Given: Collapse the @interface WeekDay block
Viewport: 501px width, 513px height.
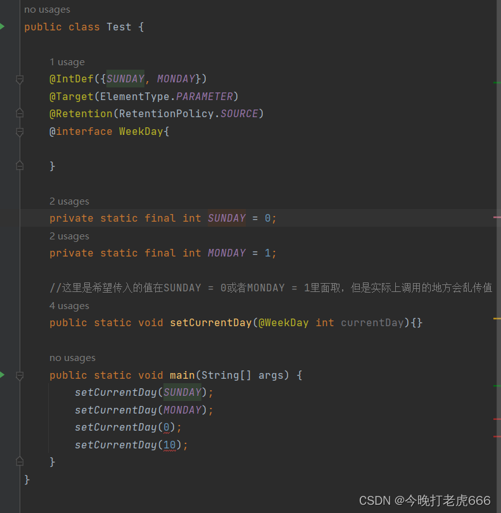Looking at the screenshot, I should tap(20, 132).
